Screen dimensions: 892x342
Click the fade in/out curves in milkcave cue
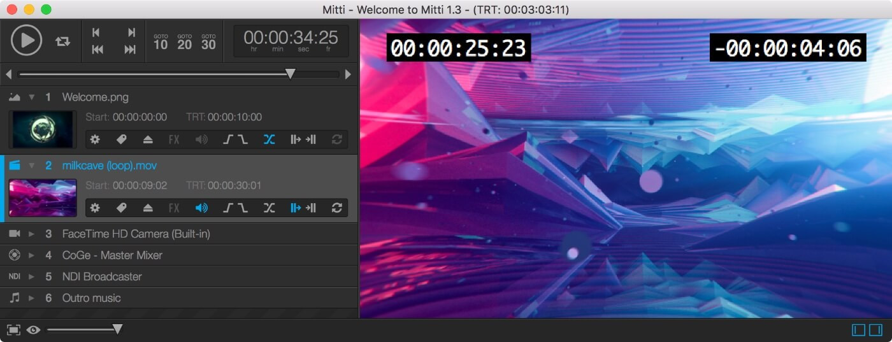(x=235, y=208)
